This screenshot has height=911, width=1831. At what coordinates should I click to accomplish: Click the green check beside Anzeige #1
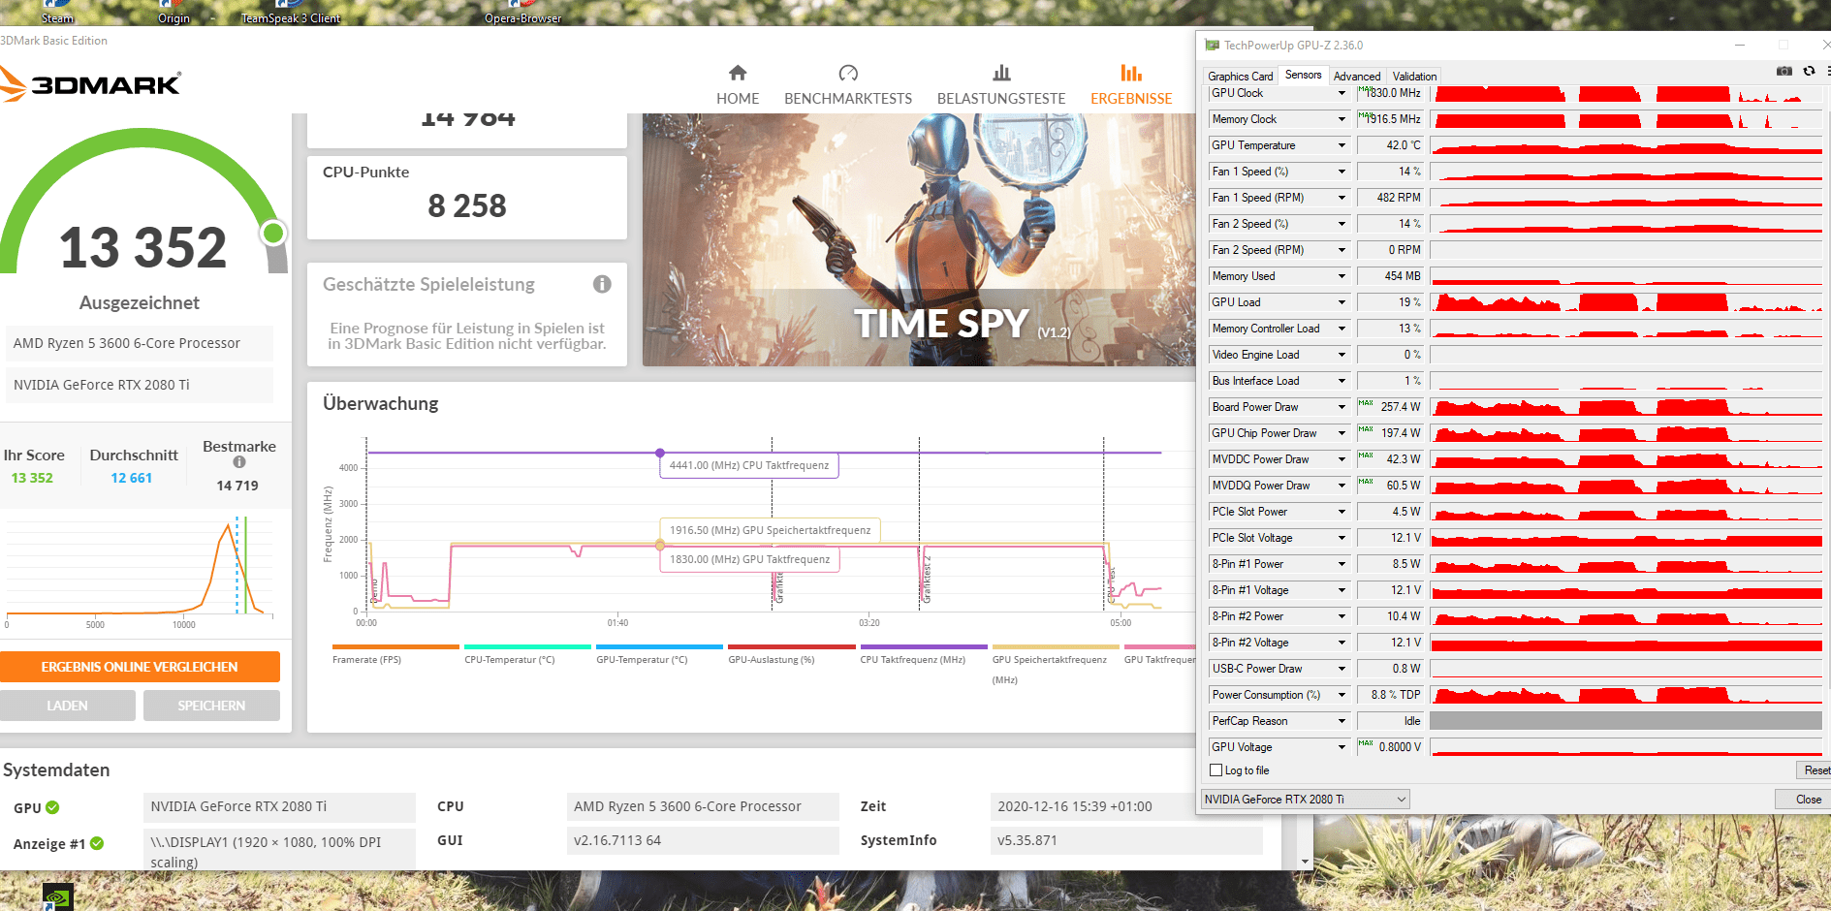click(97, 843)
